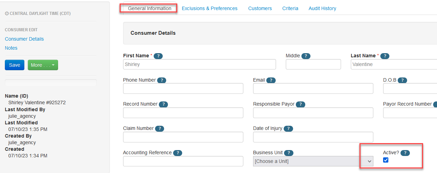Viewport: 437px width, 173px height.
Task: Click the 'CONSUMER EDIT' sidebar heading
Action: [x=21, y=30]
